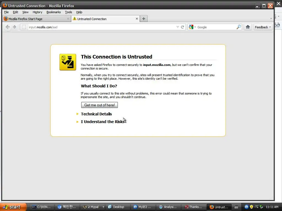Open the address bar history dropdown arrow

coord(178,27)
